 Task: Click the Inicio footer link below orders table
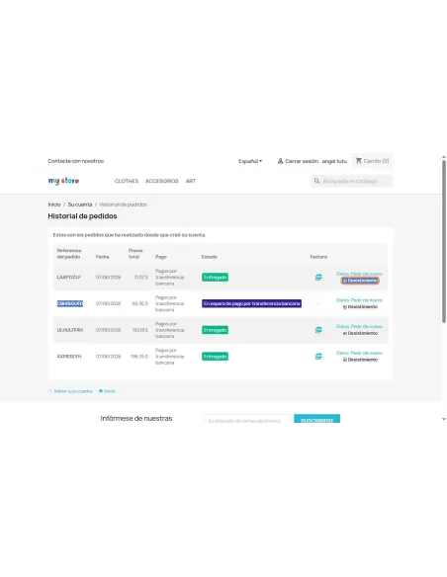coord(110,391)
